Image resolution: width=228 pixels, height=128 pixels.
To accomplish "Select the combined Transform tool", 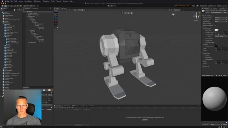I will 18,6.
